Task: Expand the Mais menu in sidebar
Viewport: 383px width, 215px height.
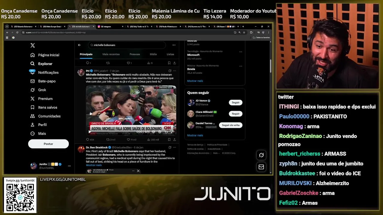Action: tap(38, 133)
